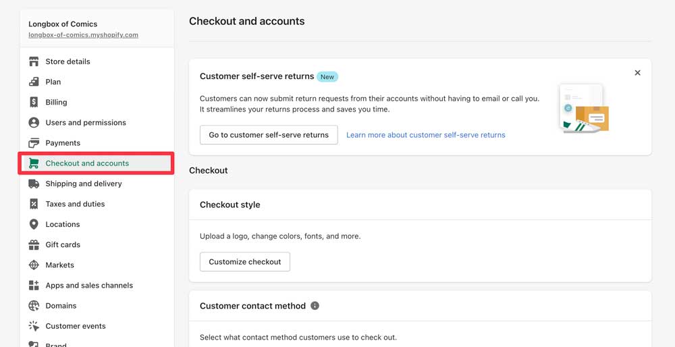Click the Store details storefront icon
The image size is (675, 347).
[34, 61]
